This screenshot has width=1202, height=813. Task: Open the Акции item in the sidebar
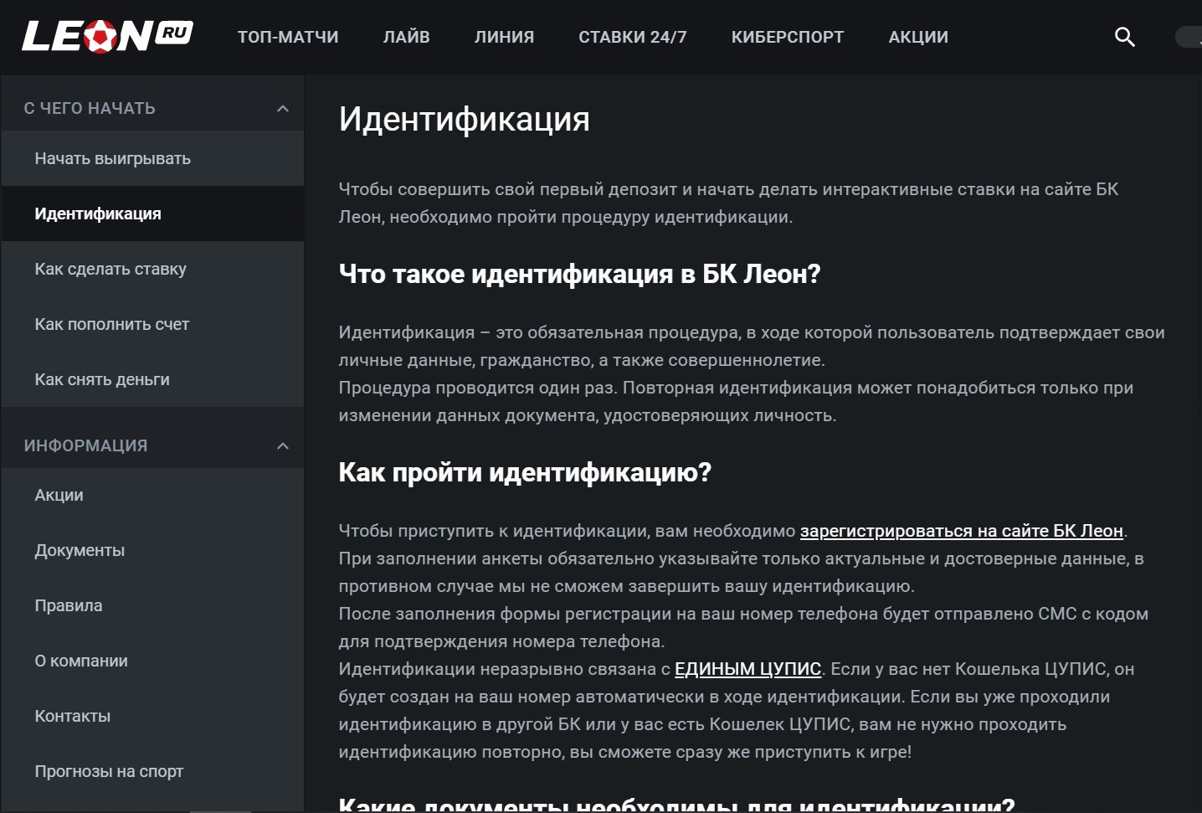pos(152,495)
